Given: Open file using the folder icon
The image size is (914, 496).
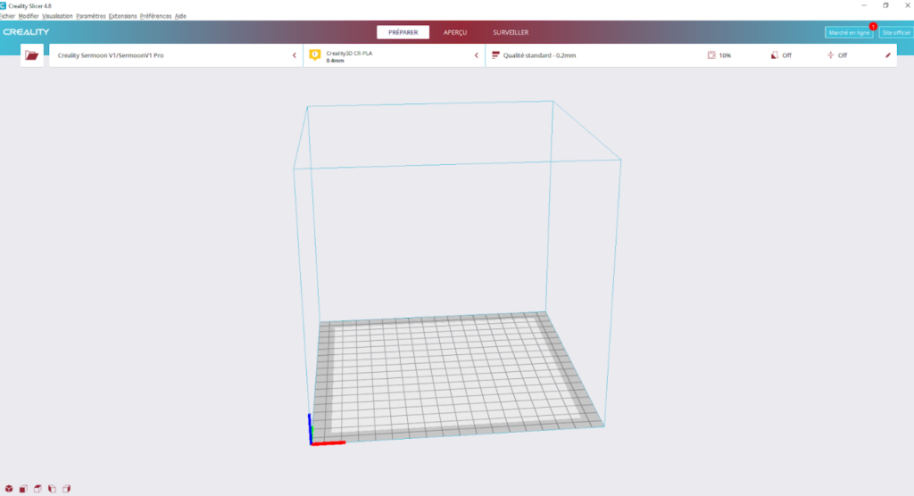Looking at the screenshot, I should (32, 55).
